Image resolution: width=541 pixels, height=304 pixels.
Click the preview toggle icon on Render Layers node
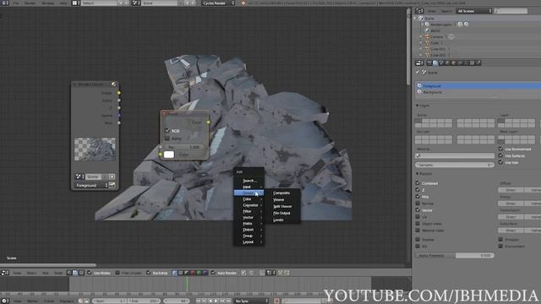pyautogui.click(x=113, y=84)
